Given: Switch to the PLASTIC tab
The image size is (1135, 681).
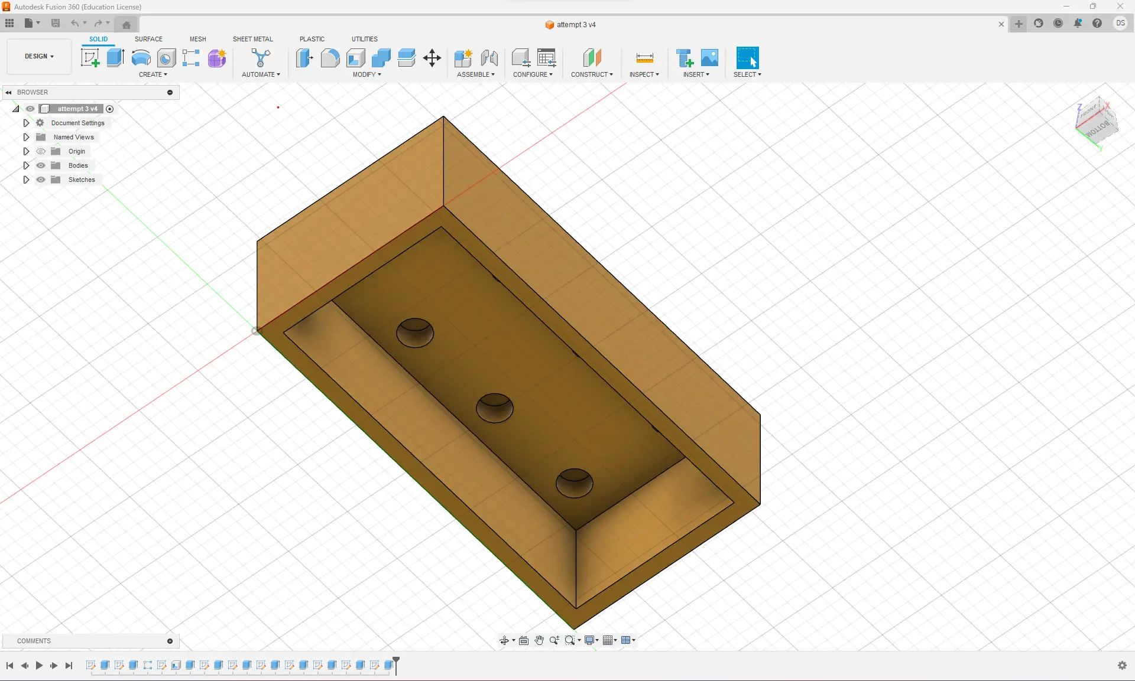Looking at the screenshot, I should click(x=312, y=39).
